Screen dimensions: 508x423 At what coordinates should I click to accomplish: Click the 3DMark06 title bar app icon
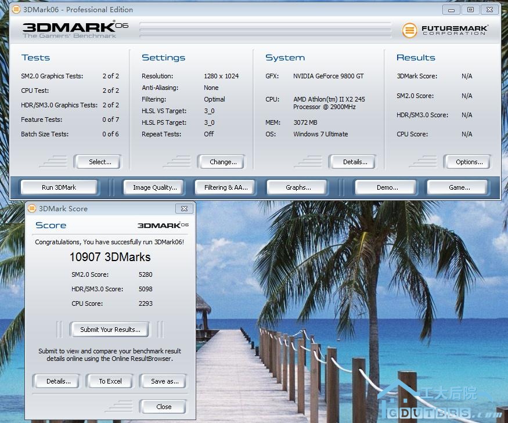[x=16, y=9]
